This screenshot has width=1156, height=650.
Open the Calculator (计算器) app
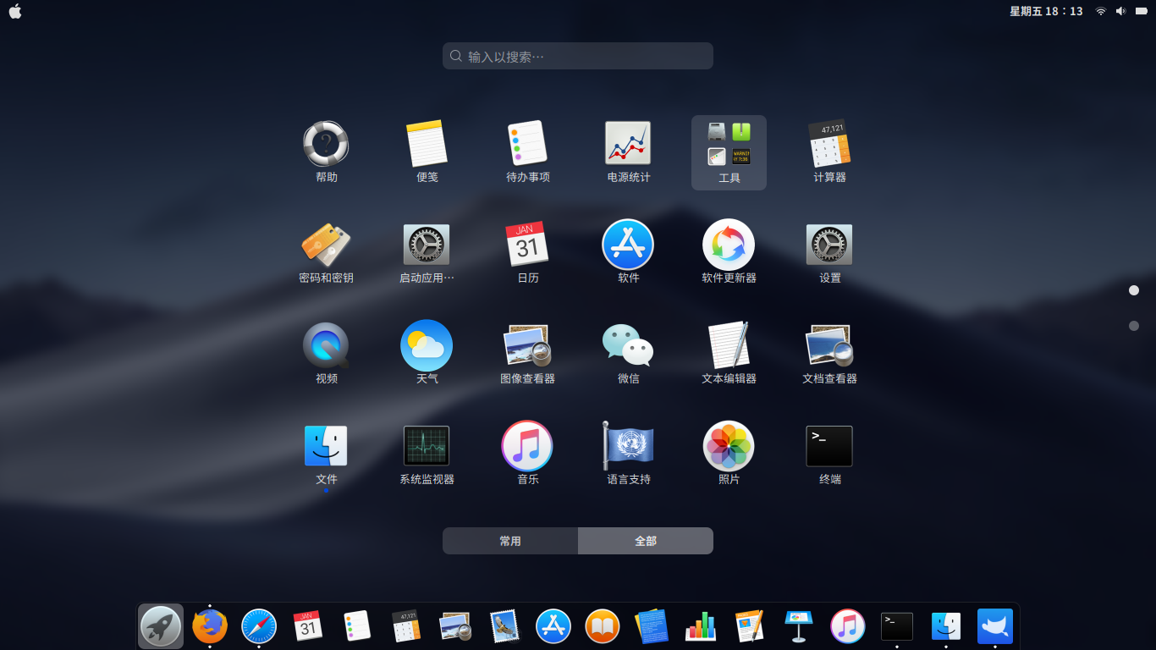[x=828, y=146]
